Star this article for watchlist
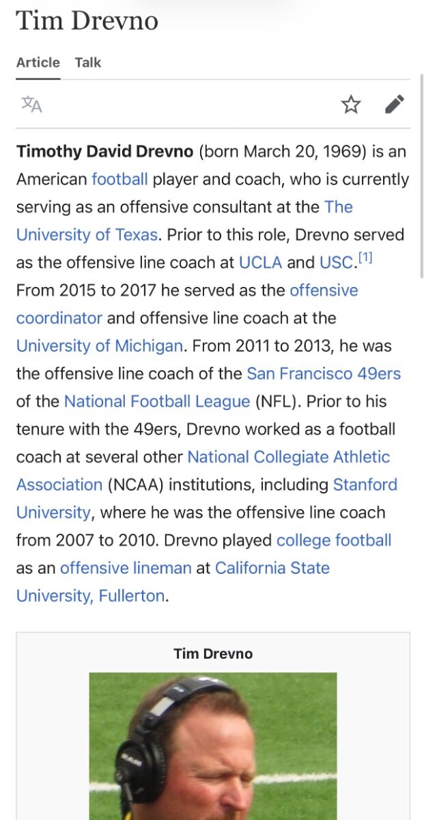This screenshot has height=820, width=424. 351,105
